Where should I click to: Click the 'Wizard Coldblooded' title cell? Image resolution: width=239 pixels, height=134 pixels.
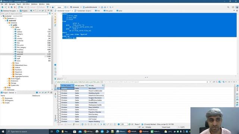tap(96, 91)
